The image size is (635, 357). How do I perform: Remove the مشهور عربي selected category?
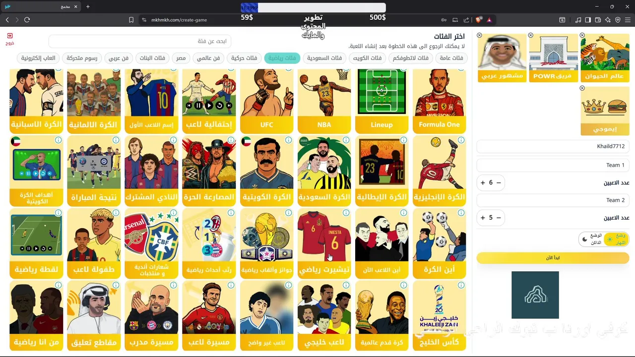(x=479, y=36)
